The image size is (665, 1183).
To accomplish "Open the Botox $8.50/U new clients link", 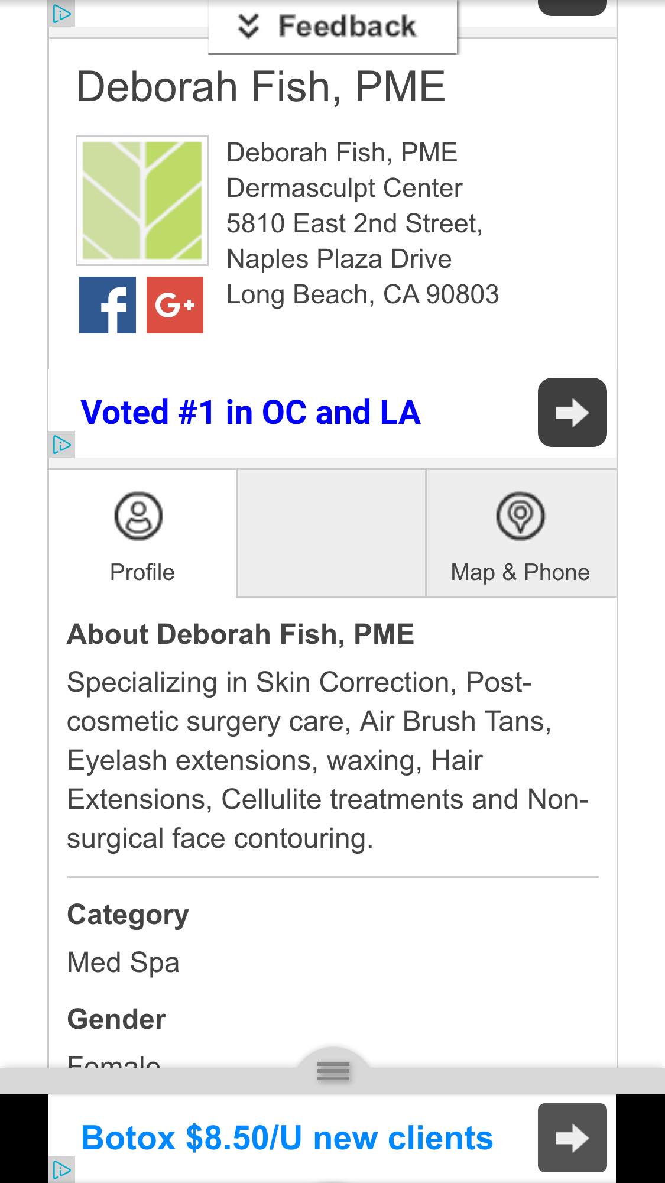I will click(x=287, y=1138).
